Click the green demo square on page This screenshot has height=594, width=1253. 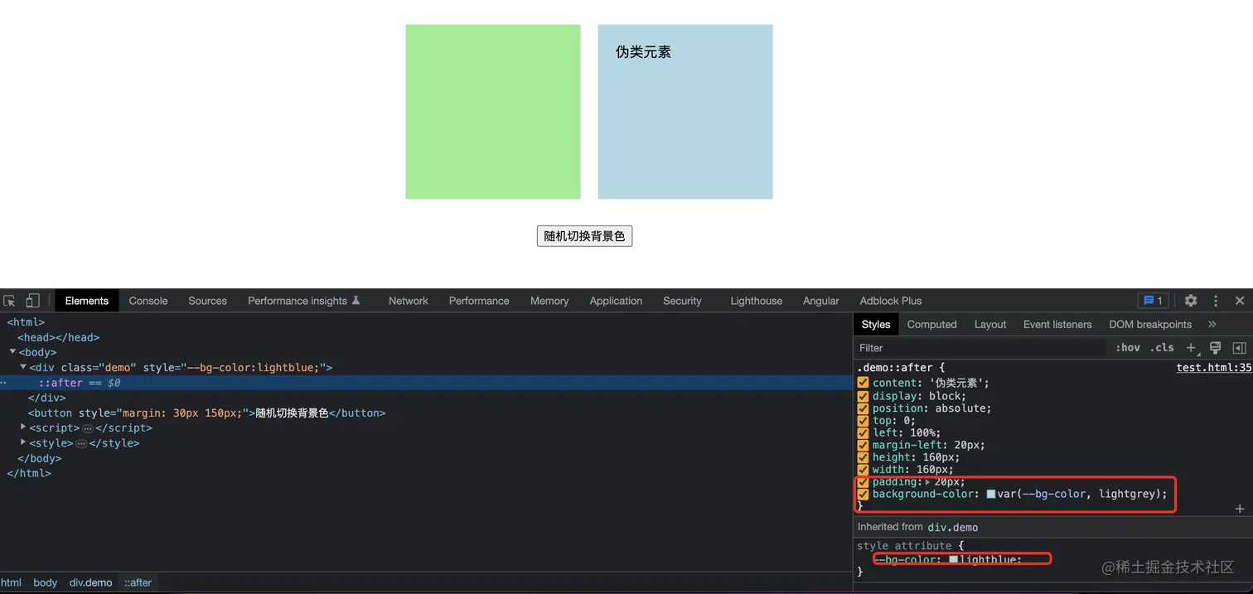pyautogui.click(x=493, y=112)
